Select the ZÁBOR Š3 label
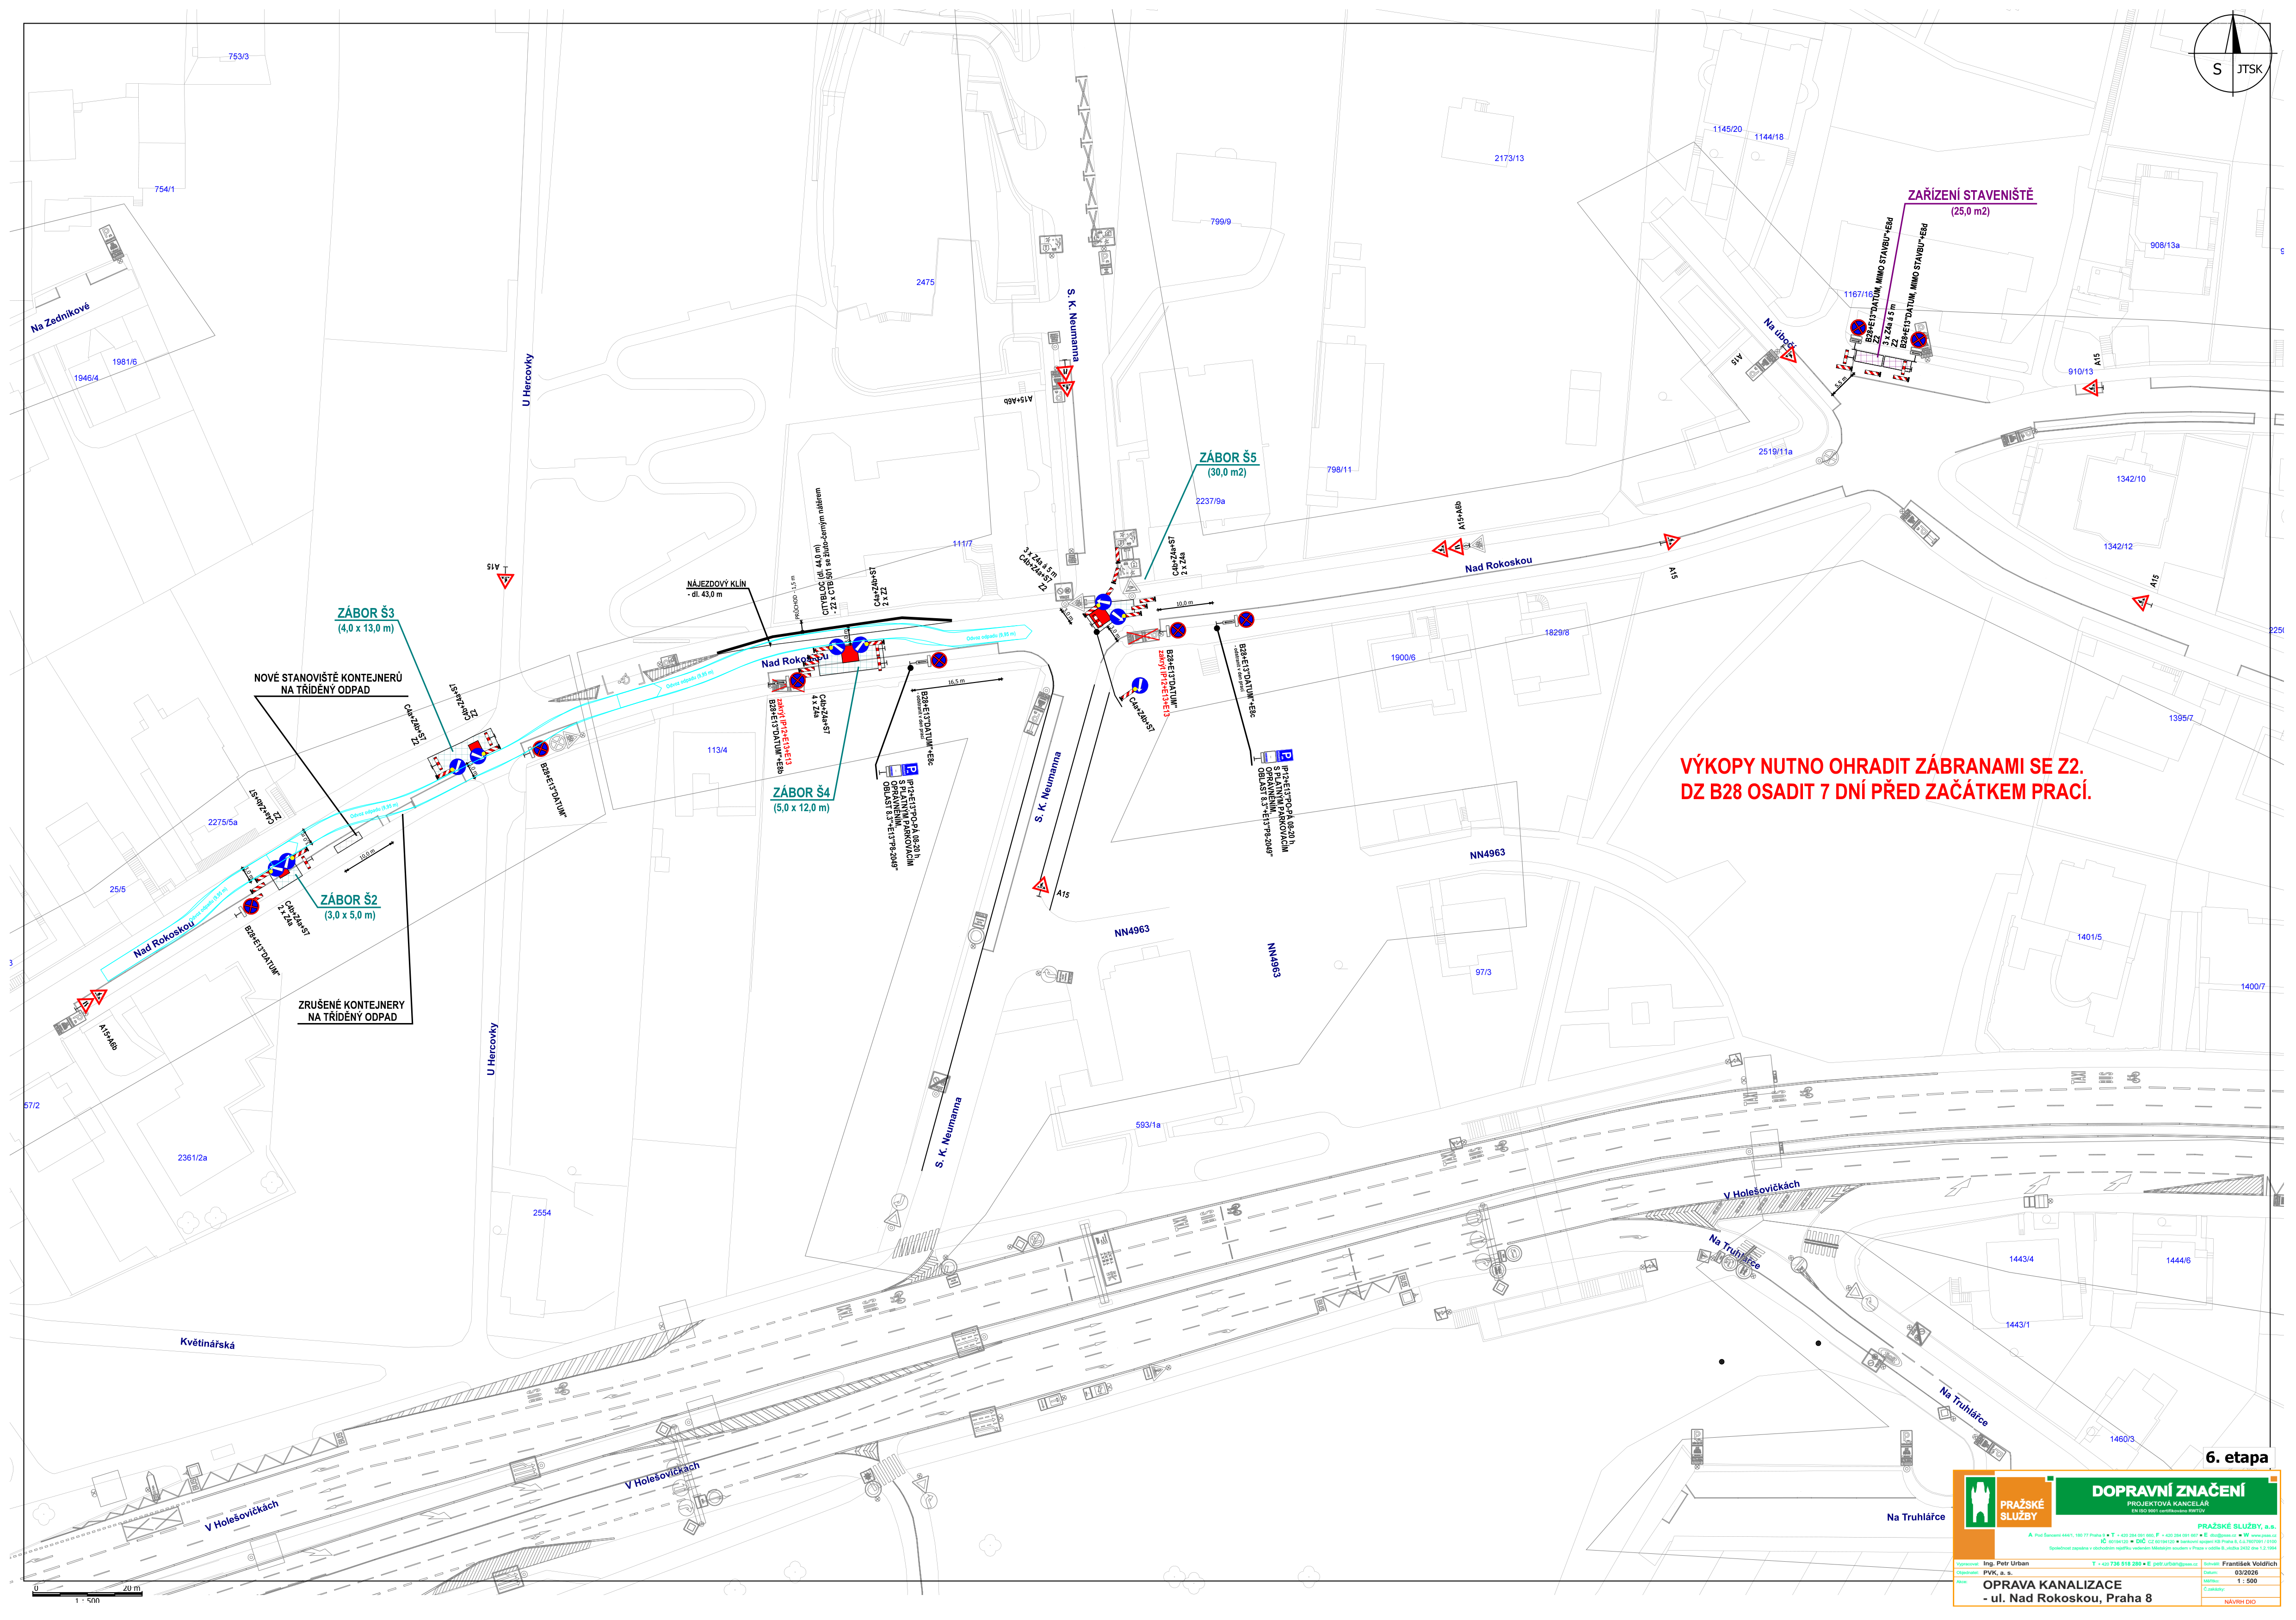 coord(366,614)
